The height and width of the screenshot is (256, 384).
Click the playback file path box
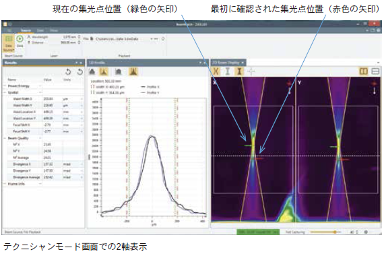(x=119, y=38)
